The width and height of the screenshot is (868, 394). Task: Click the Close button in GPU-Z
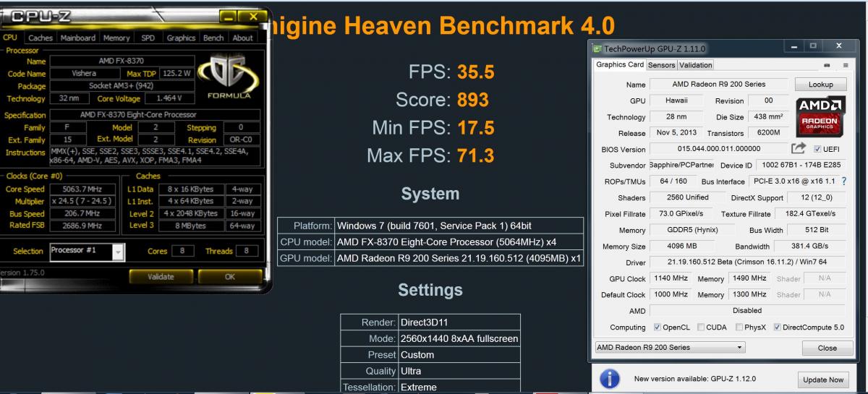point(827,348)
